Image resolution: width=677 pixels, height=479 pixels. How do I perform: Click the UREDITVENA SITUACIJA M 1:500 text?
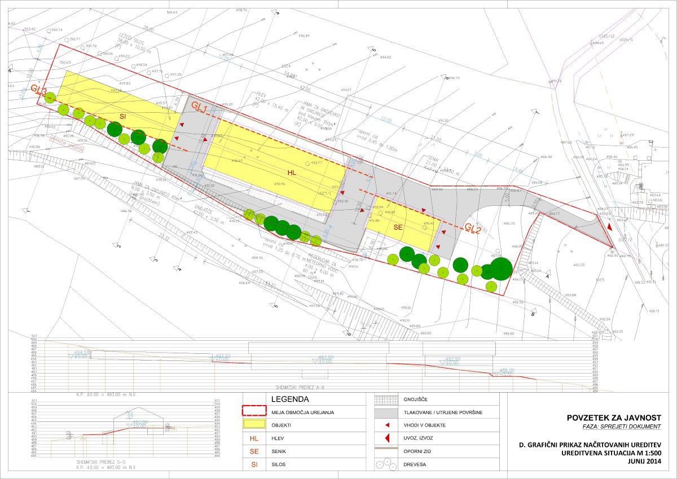[x=611, y=453]
